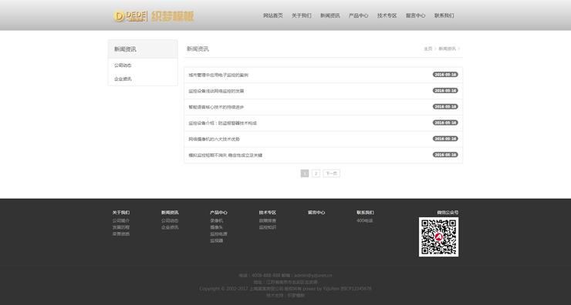Click the 下一页 pagination button

pos(331,173)
